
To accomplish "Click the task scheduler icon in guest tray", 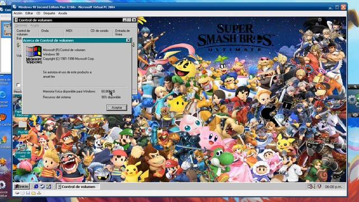I will 310,187.
